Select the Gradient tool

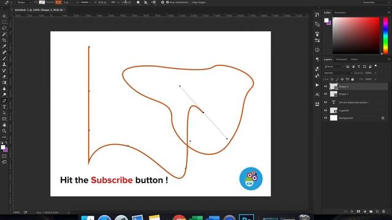pyautogui.click(x=4, y=82)
